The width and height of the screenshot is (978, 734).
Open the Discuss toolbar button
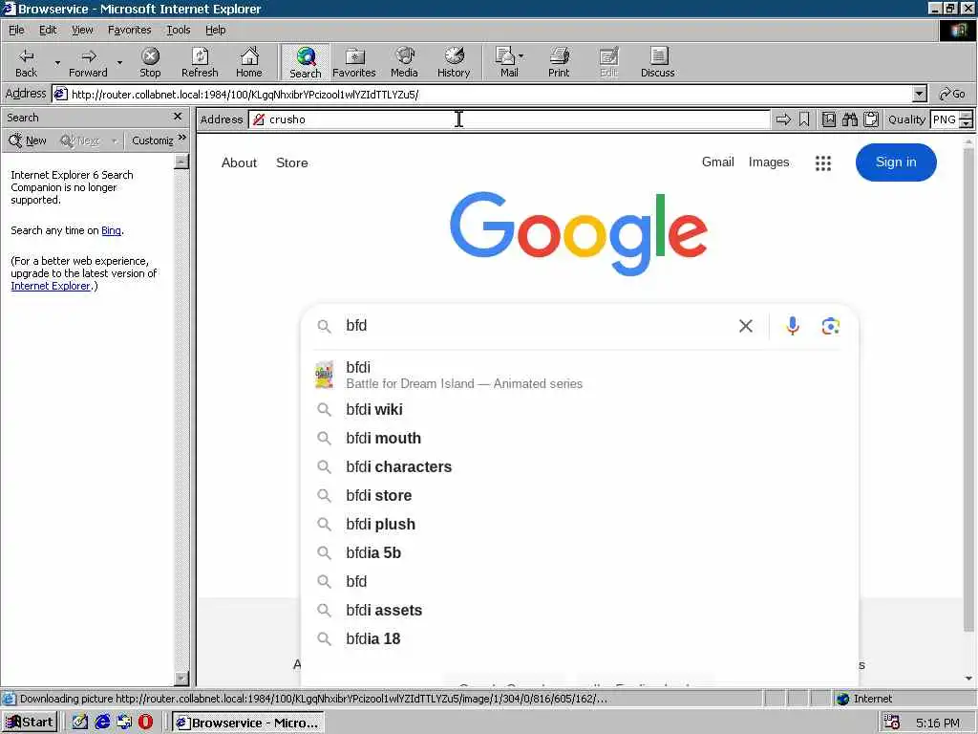(x=657, y=62)
